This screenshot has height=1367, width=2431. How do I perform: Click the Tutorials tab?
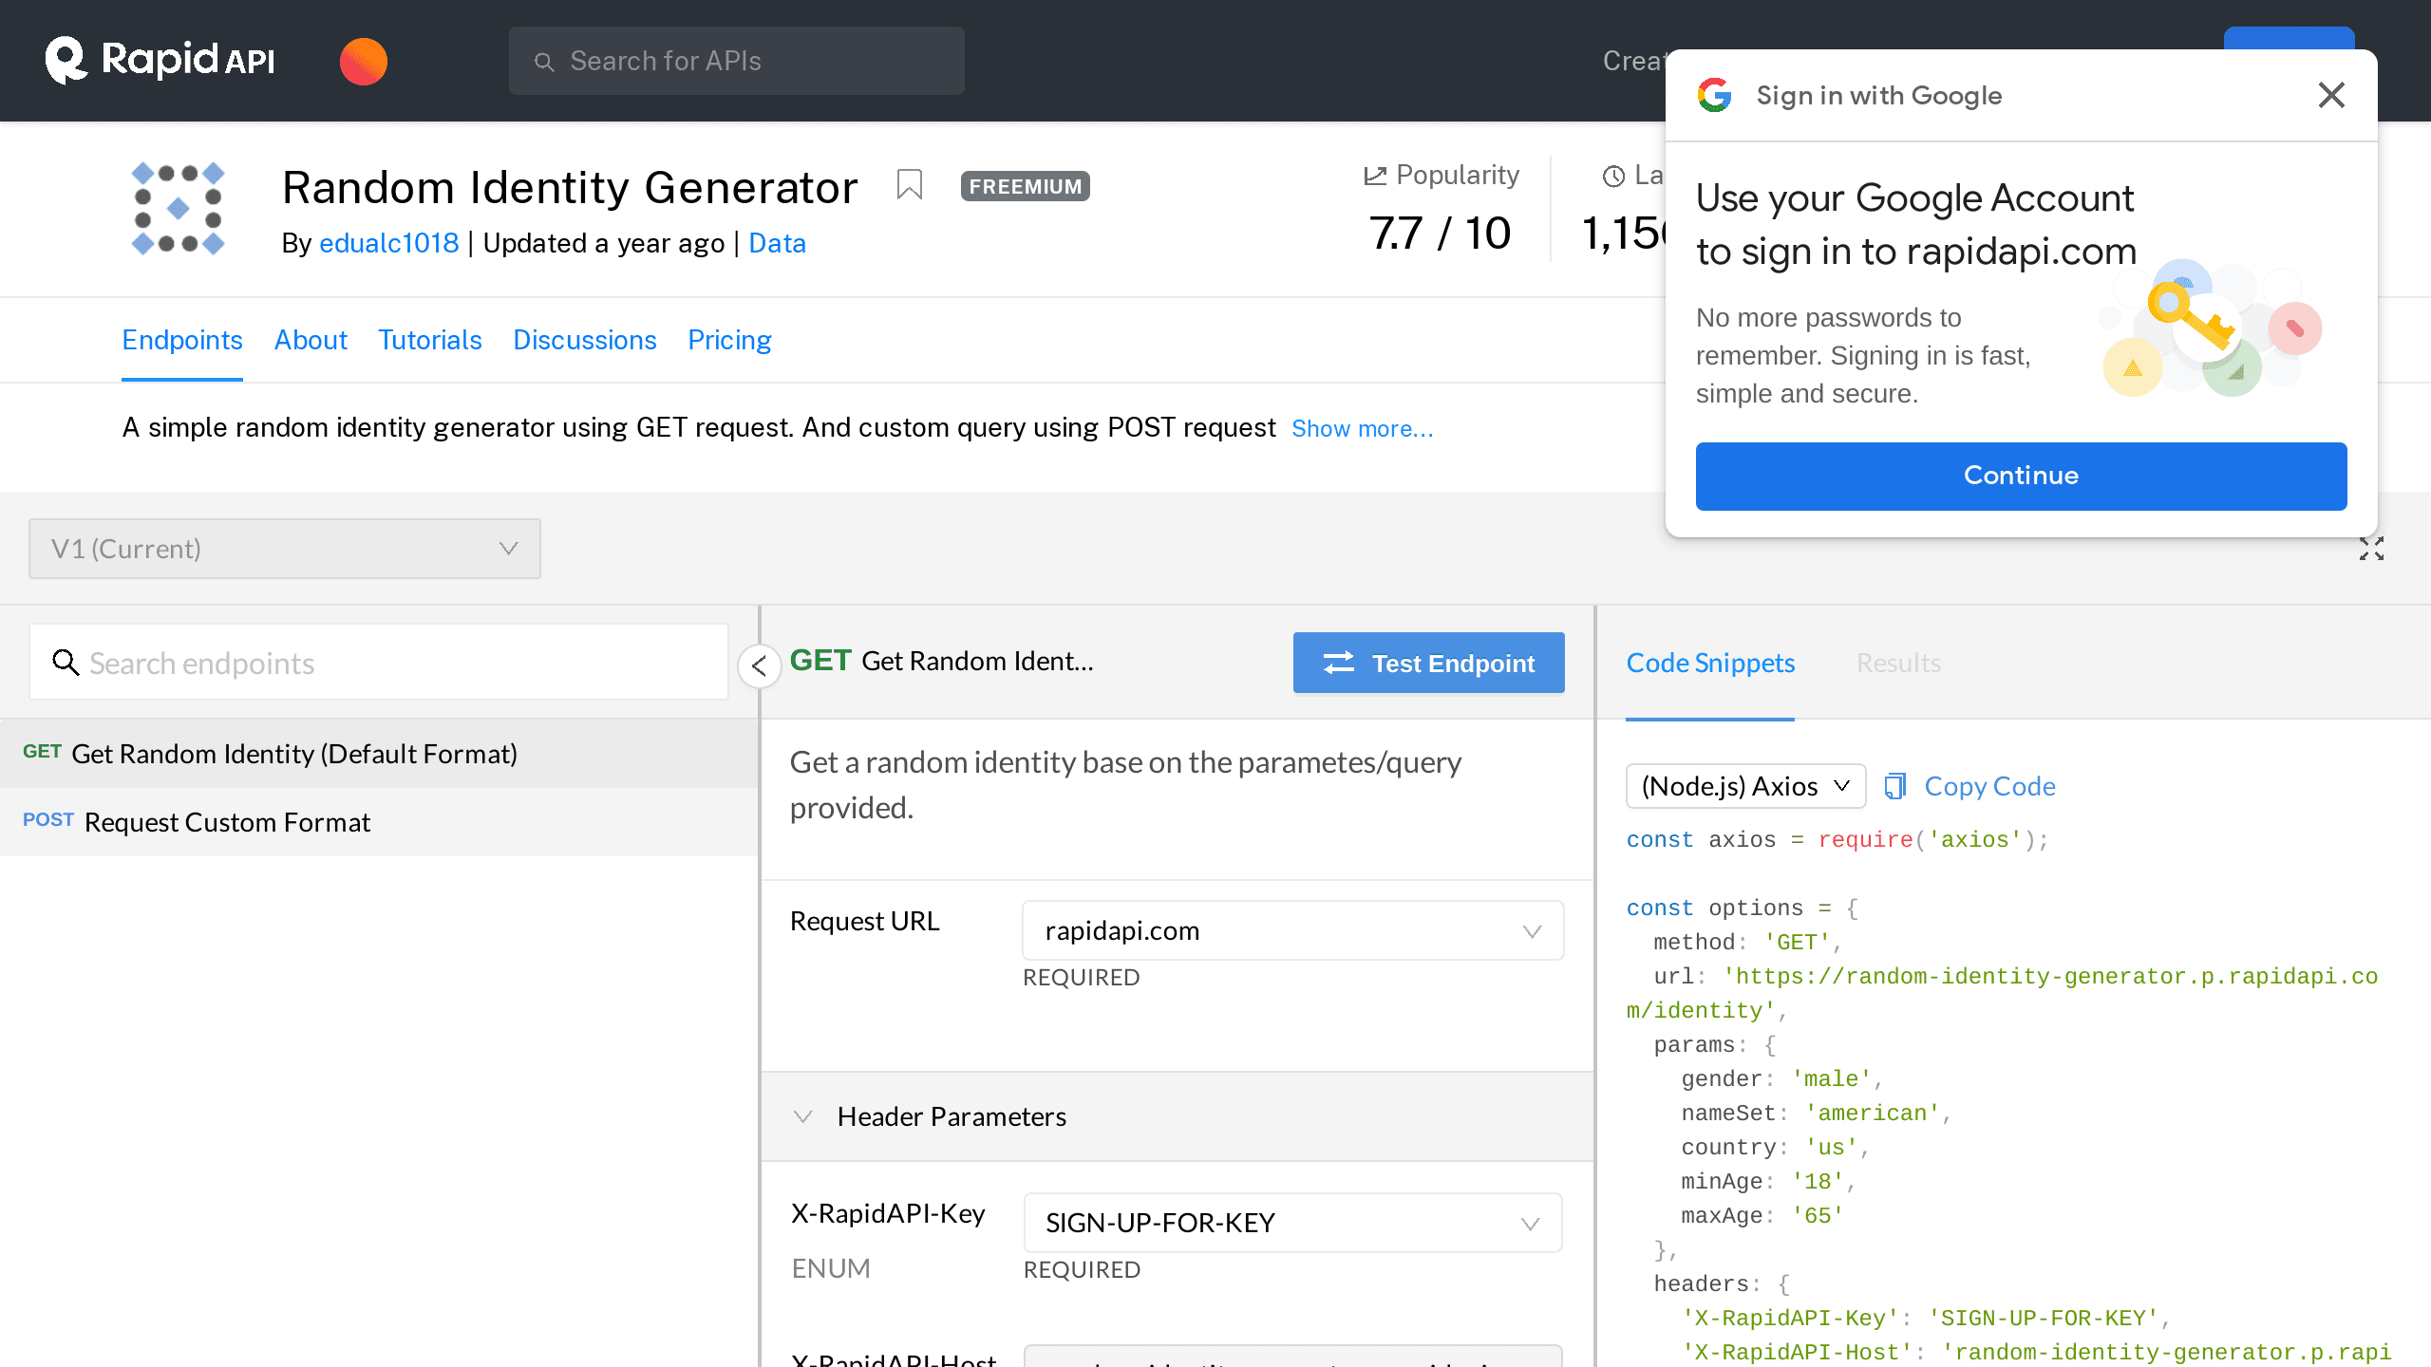click(429, 341)
